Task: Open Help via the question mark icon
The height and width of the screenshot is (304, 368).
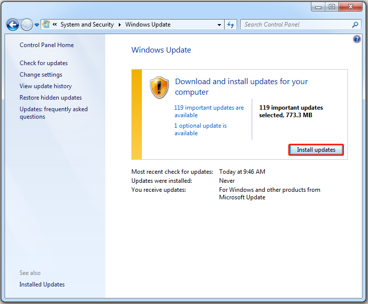Action: [x=357, y=39]
